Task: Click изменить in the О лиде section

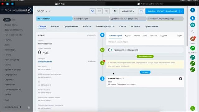Action: pyautogui.click(x=91, y=35)
